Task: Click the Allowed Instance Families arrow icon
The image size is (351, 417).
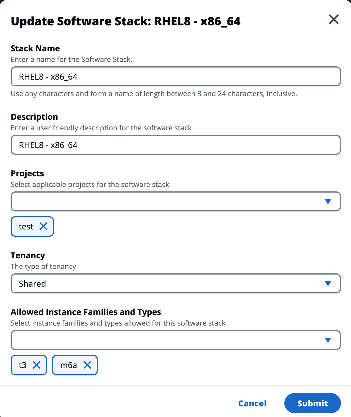Action: 328,340
